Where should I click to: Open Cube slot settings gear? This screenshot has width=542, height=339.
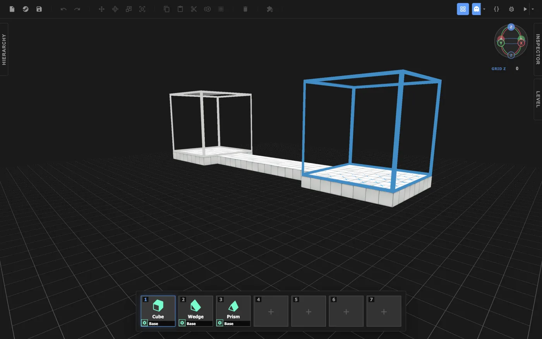[x=144, y=323]
